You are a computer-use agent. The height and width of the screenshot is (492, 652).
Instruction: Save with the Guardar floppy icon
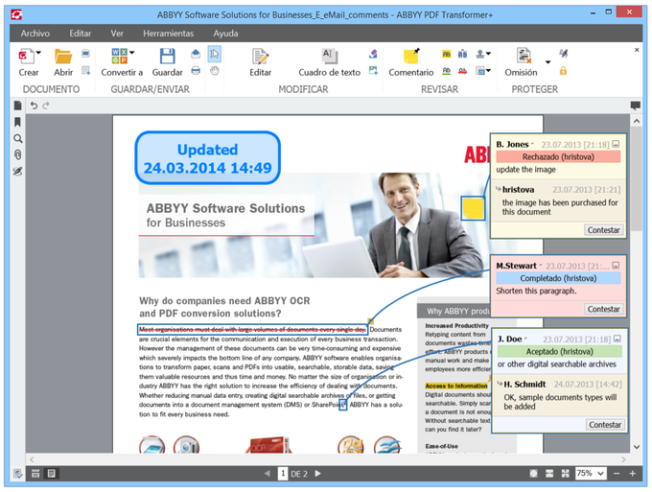[167, 56]
